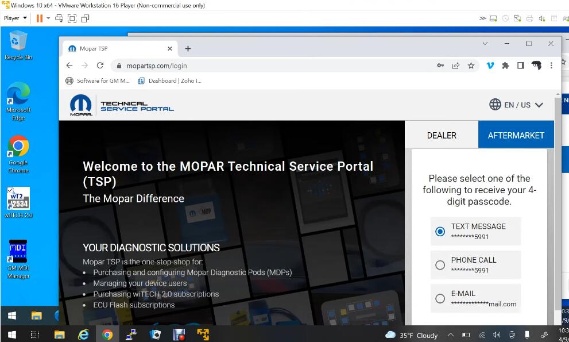The image size is (569, 342).
Task: Select the Mopar TSP browser tab
Action: click(x=119, y=48)
